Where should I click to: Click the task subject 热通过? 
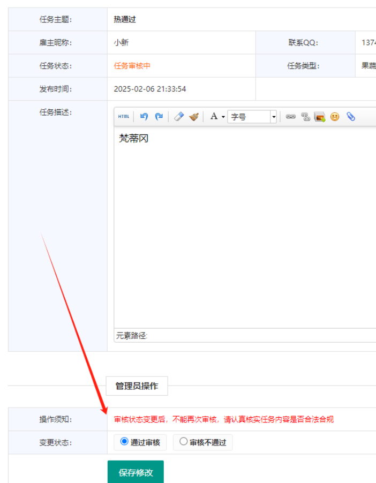coord(125,19)
